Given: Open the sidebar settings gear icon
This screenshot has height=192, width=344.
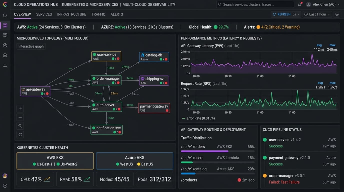Looking at the screenshot, I should pyautogui.click(x=5, y=55).
